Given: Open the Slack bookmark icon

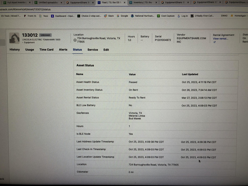Looking at the screenshot, I should [x=106, y=16].
